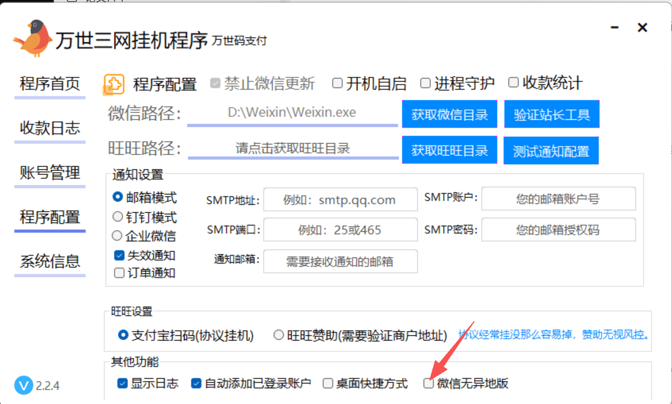
Task: Select the 邮箱模式 radio button
Action: coord(117,197)
